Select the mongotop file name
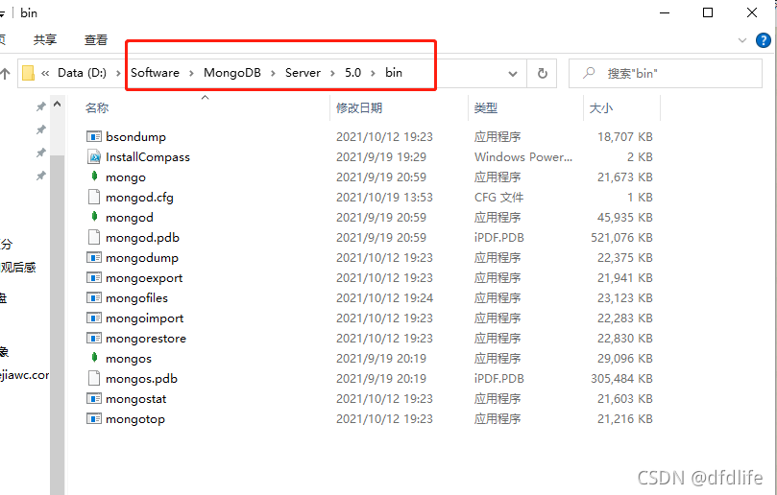 tap(135, 419)
